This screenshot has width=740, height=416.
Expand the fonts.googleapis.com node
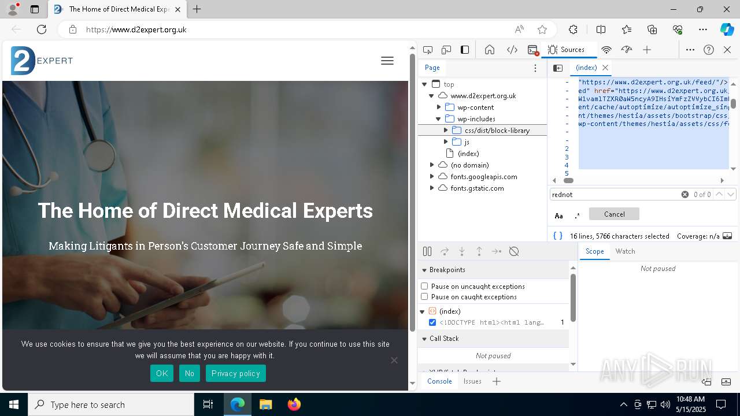(431, 177)
